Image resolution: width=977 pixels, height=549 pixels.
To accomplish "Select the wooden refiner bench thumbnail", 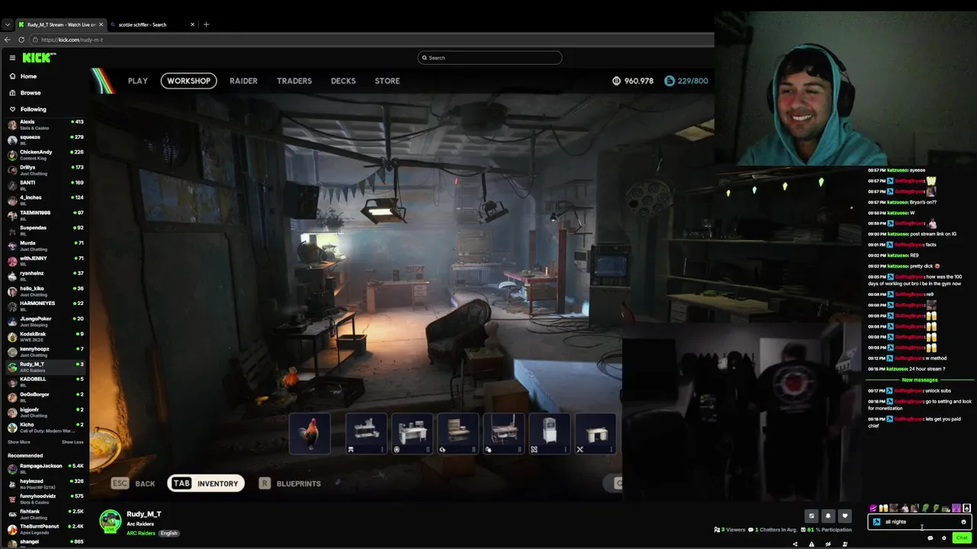I will (x=458, y=433).
